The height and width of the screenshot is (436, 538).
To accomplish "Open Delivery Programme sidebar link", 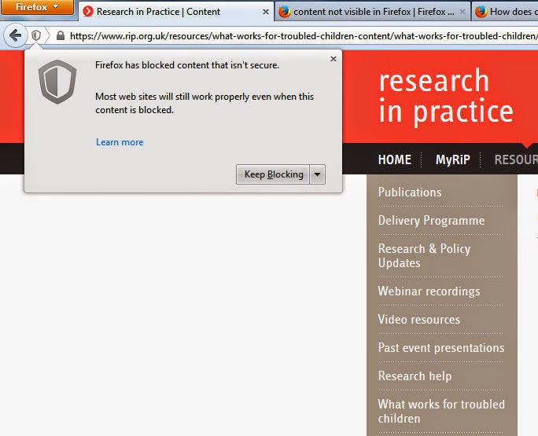I will click(x=431, y=221).
